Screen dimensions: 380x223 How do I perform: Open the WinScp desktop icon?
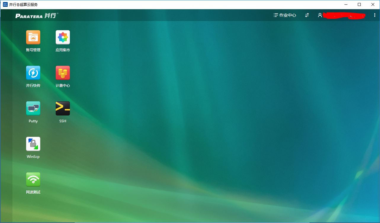(33, 144)
